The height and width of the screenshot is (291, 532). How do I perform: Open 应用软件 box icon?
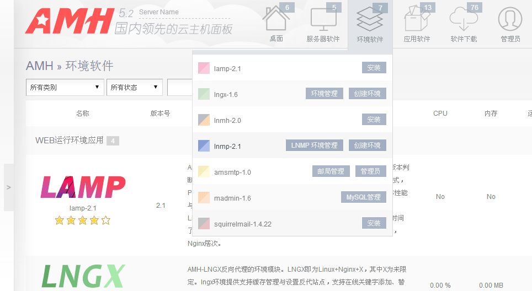click(x=417, y=21)
